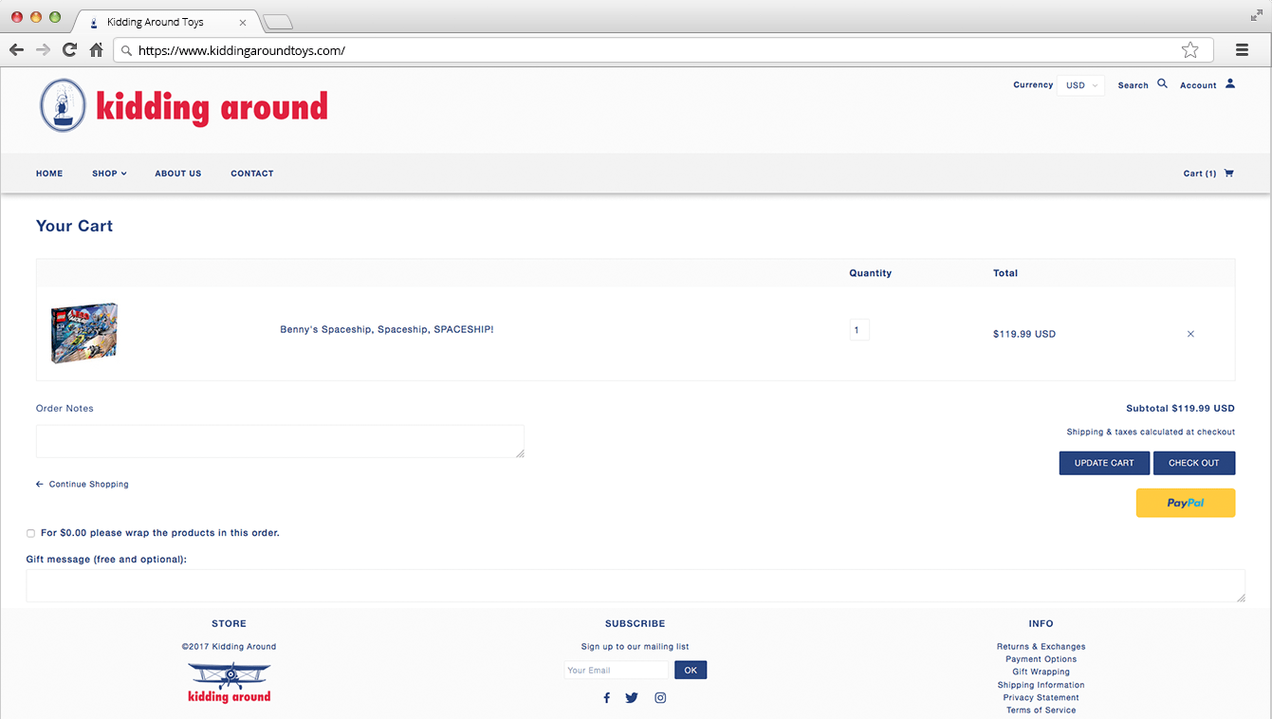The height and width of the screenshot is (719, 1272).
Task: Open Payment Options link
Action: (x=1041, y=659)
